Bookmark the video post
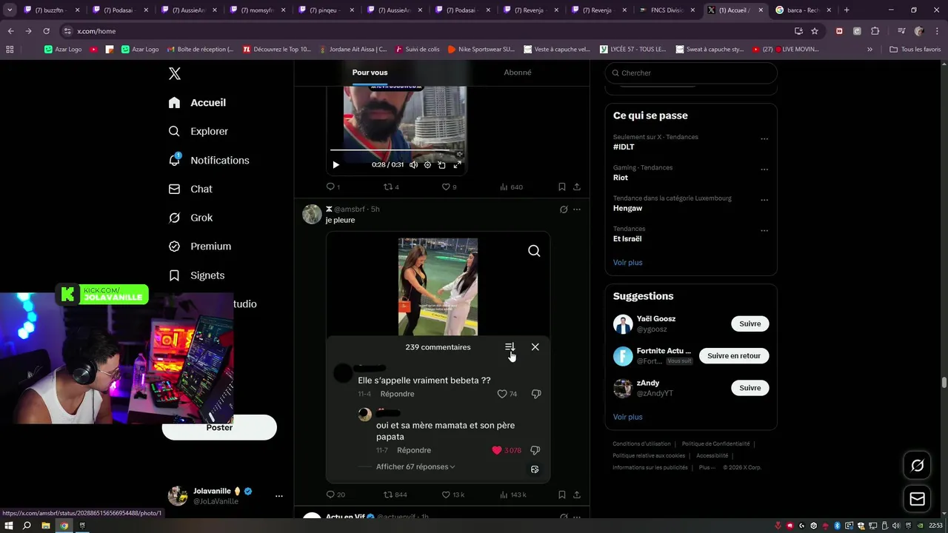Screen dimensions: 948x533 coord(562,187)
